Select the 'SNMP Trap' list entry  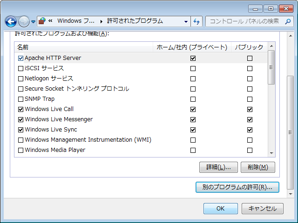click(x=40, y=99)
